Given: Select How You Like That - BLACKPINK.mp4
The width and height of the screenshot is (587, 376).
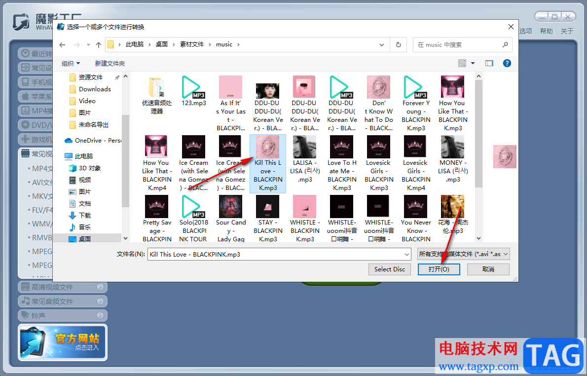Looking at the screenshot, I should pyautogui.click(x=156, y=163).
